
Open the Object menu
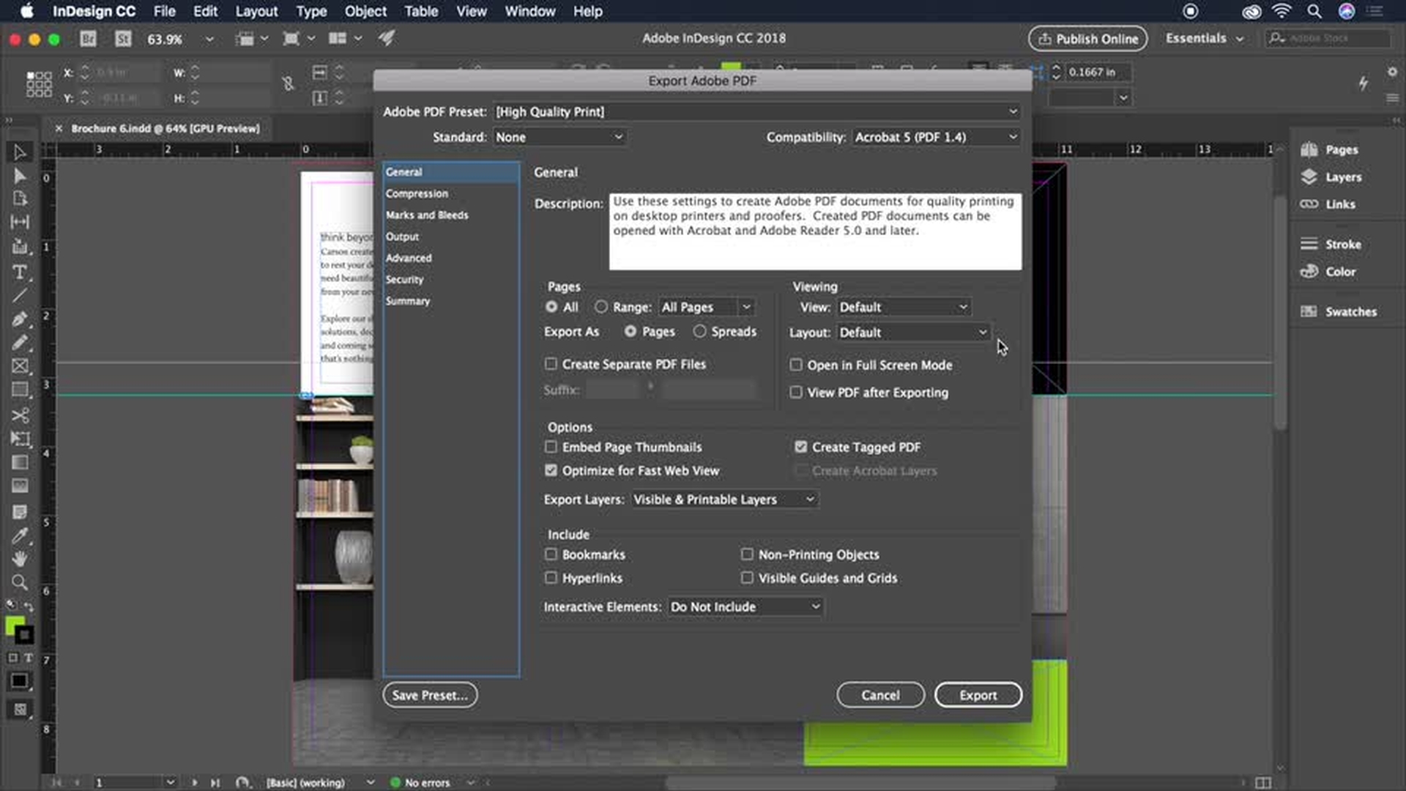click(365, 11)
